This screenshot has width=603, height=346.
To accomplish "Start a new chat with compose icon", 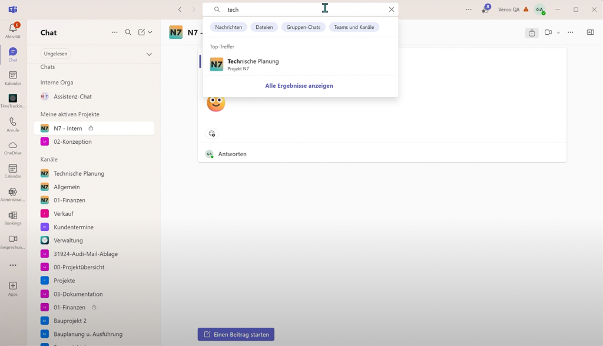I will (x=141, y=32).
